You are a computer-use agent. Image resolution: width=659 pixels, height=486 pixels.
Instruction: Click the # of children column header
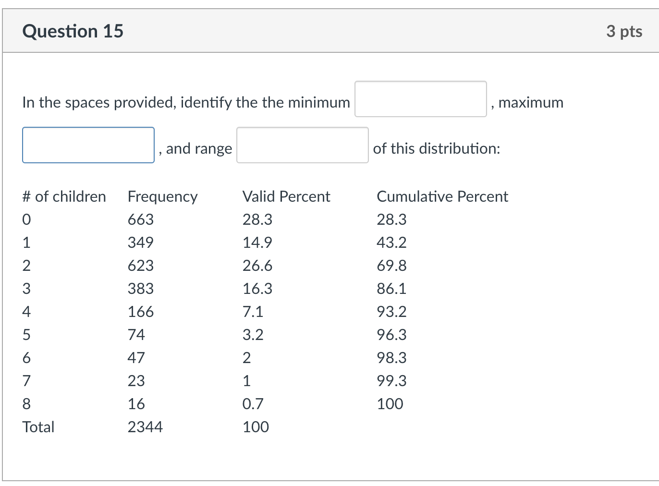64,196
